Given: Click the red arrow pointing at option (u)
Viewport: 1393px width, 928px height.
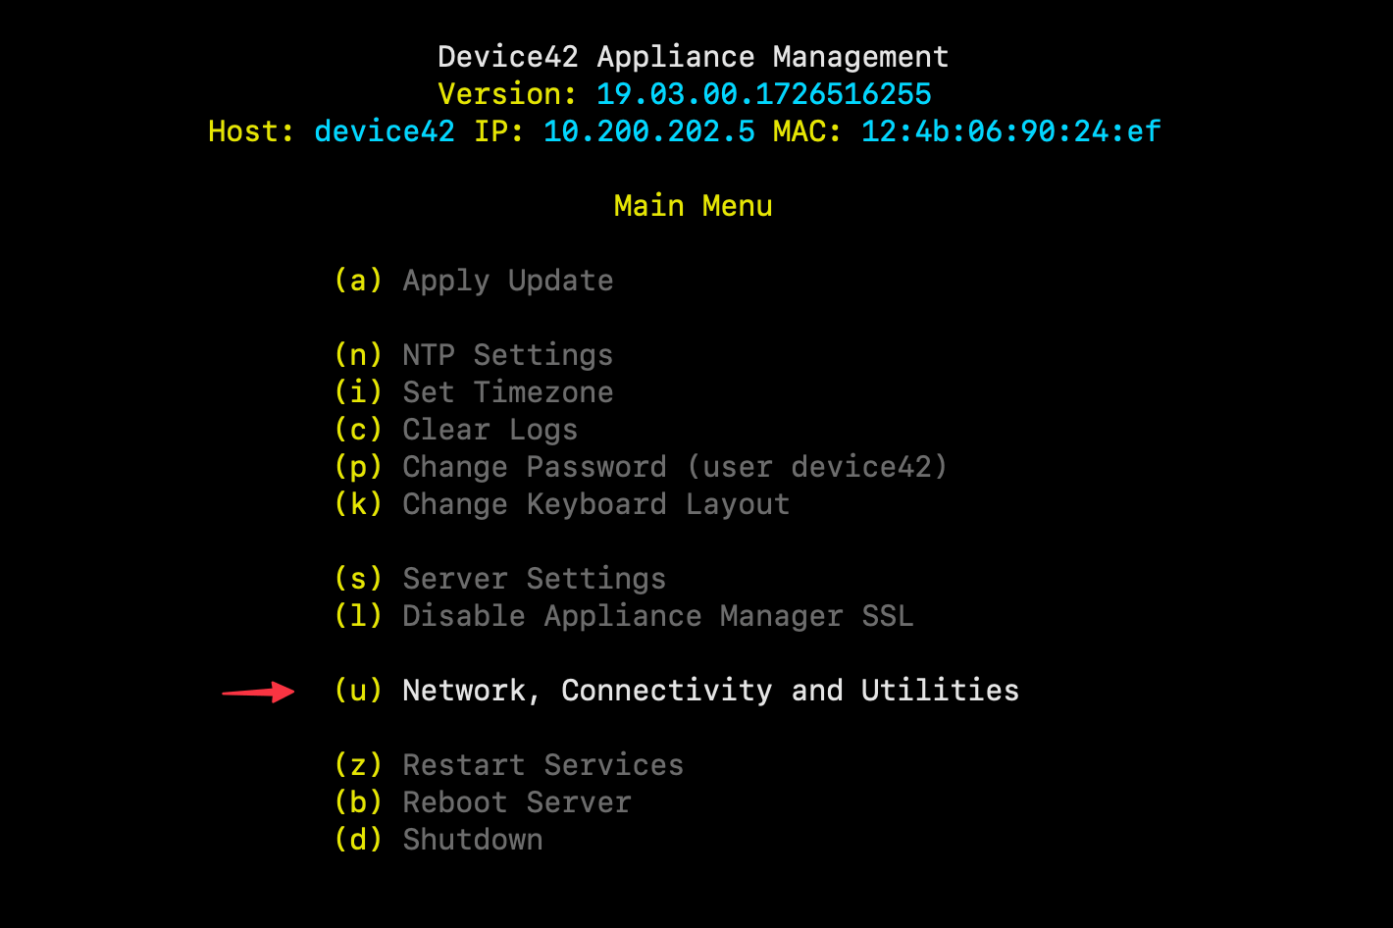Looking at the screenshot, I should tap(260, 692).
